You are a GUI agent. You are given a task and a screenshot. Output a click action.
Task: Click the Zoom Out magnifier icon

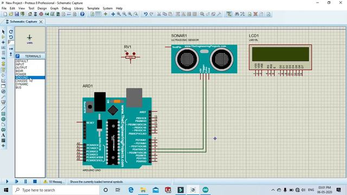pos(124,14)
